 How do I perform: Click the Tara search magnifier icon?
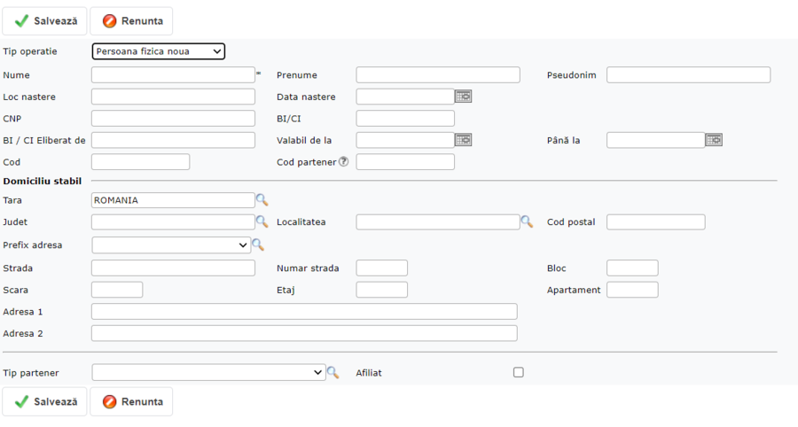click(x=262, y=200)
